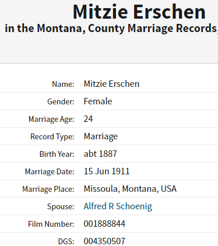Click the Name value Mitzie Erschen
218x246 pixels.
coord(111,84)
